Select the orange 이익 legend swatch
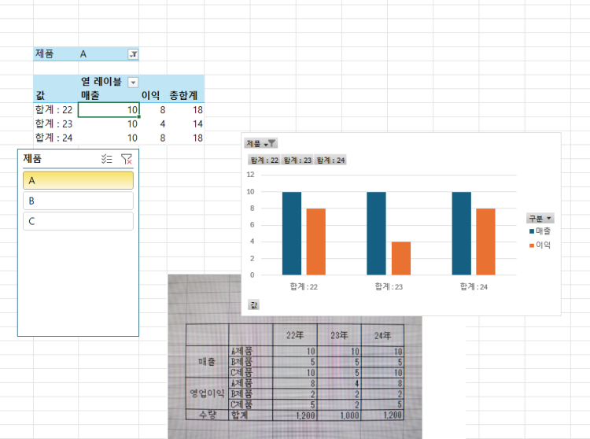The width and height of the screenshot is (590, 439). (532, 245)
